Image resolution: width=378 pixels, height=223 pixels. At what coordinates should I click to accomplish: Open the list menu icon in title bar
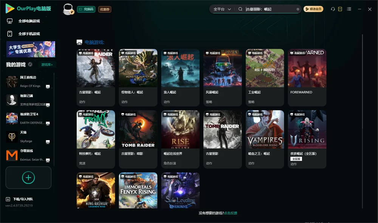pyautogui.click(x=349, y=9)
